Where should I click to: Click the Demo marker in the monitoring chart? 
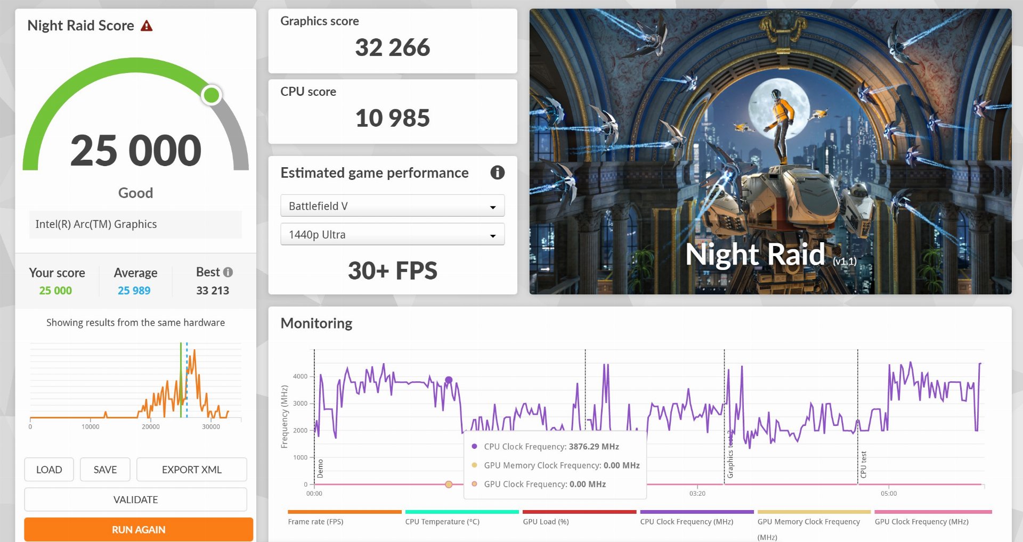click(x=320, y=469)
